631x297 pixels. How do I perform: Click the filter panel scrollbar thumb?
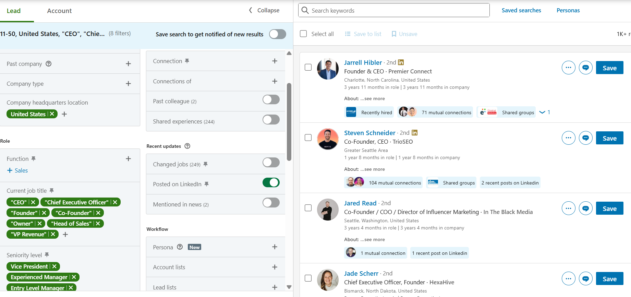(x=289, y=122)
